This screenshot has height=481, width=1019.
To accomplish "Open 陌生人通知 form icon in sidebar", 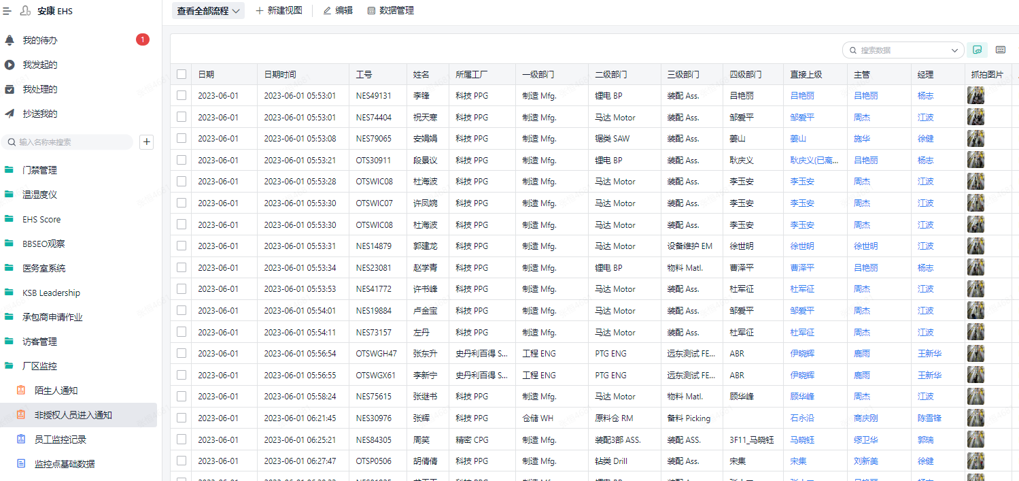I will [x=21, y=391].
